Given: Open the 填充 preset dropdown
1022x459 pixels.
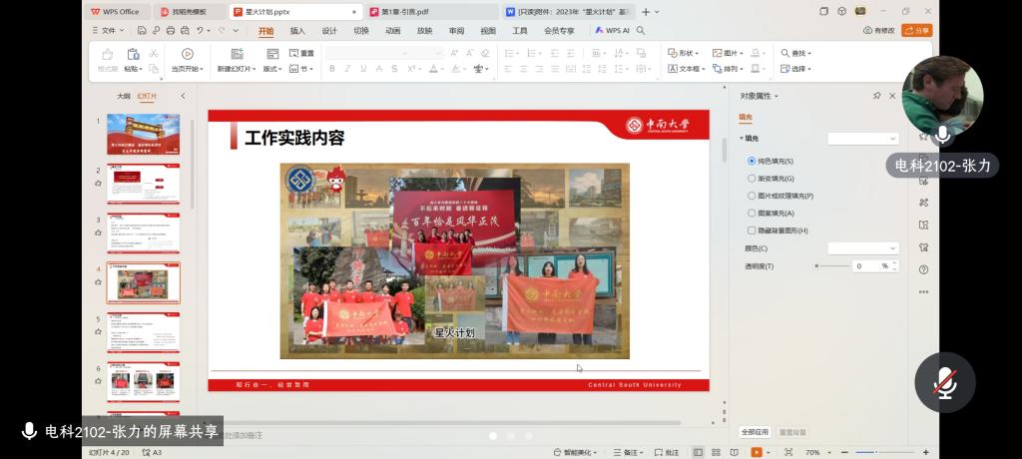Looking at the screenshot, I should (863, 139).
